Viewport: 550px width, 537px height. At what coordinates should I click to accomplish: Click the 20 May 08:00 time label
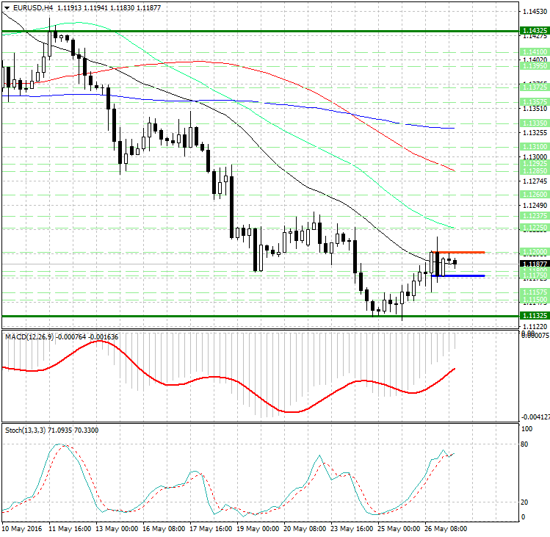[x=305, y=529]
